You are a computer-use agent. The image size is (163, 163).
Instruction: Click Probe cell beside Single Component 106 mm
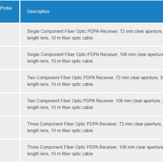click(9, 58)
